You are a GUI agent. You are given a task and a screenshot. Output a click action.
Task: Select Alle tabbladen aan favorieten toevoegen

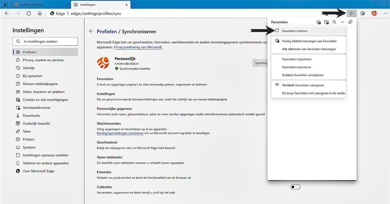pyautogui.click(x=308, y=49)
